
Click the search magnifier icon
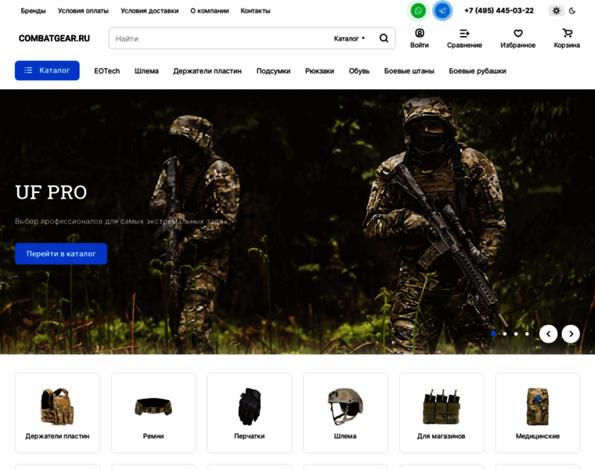(384, 38)
